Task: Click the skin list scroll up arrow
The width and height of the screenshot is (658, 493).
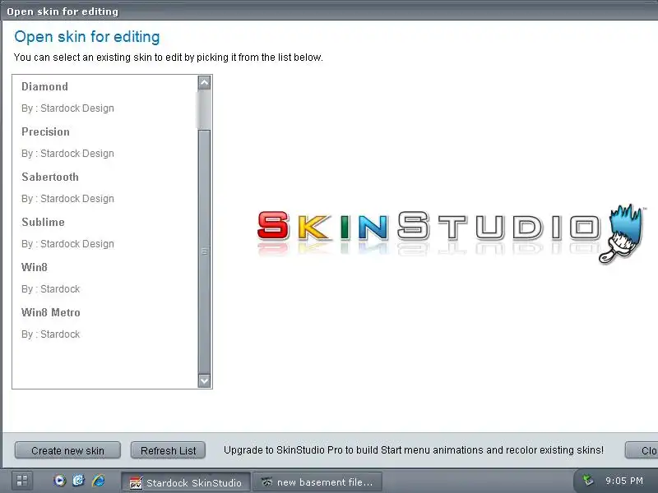Action: tap(204, 83)
